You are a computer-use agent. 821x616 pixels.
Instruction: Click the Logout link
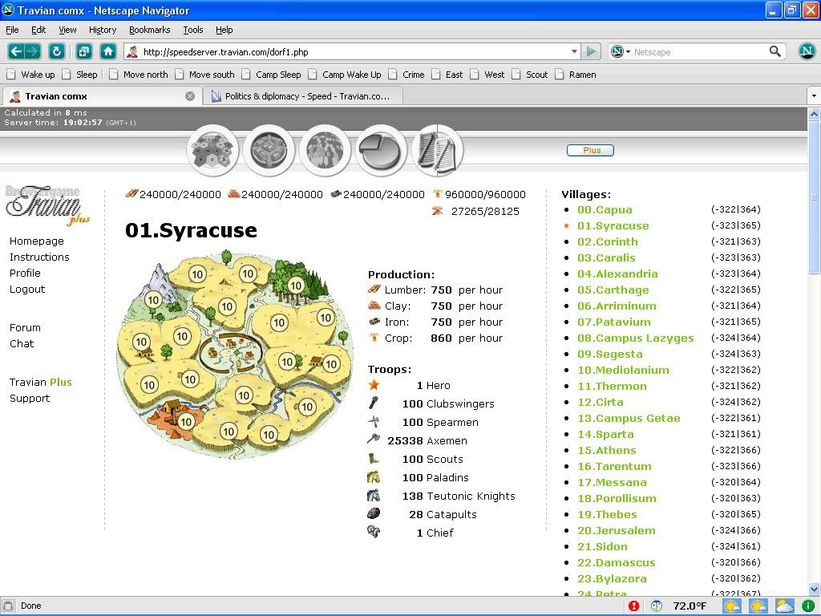tap(27, 289)
